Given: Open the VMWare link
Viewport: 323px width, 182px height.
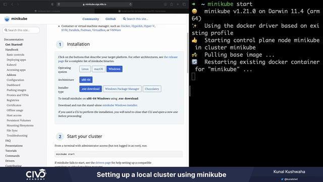Looking at the screenshot, I should (x=116, y=30).
